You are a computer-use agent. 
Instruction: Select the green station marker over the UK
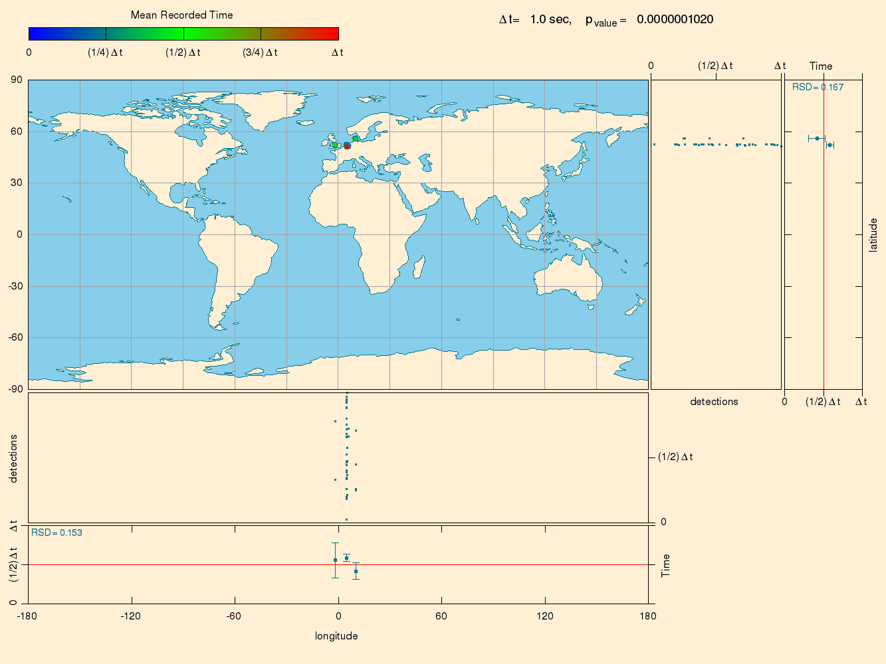point(335,145)
